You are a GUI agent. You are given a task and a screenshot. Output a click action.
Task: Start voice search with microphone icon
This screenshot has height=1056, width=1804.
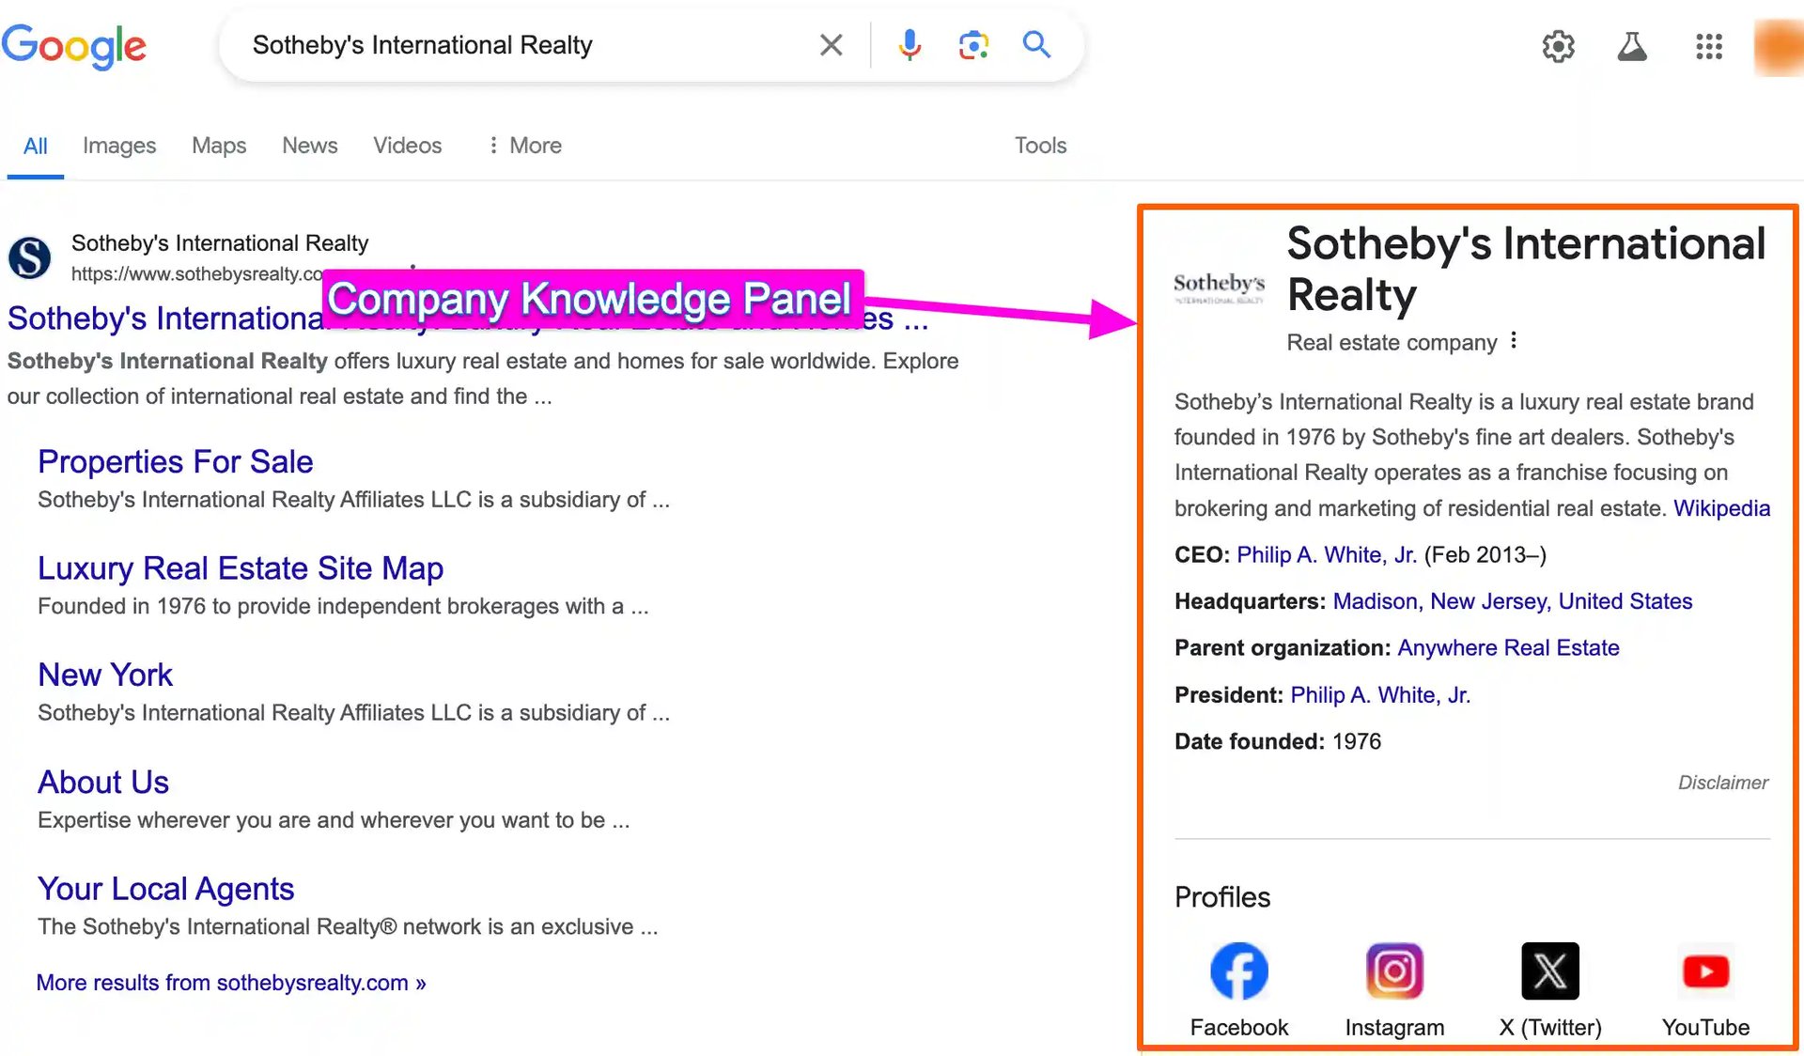(909, 45)
